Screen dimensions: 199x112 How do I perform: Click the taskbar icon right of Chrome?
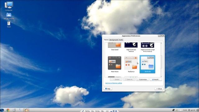(x=14, y=110)
